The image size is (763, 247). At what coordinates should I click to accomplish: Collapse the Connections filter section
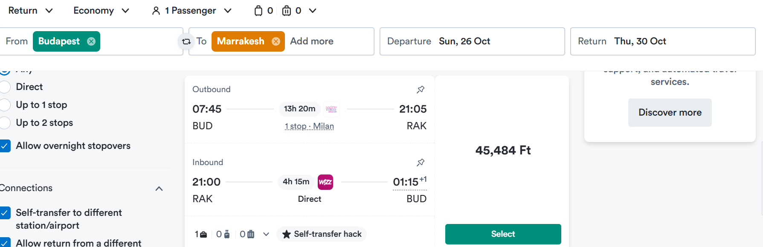pos(159,189)
